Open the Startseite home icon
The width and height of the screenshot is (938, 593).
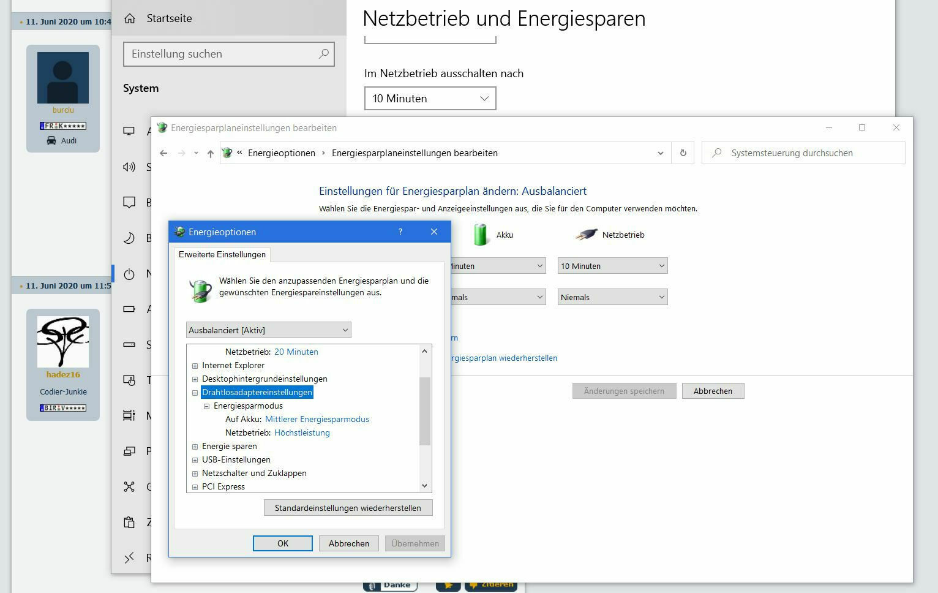pyautogui.click(x=129, y=18)
